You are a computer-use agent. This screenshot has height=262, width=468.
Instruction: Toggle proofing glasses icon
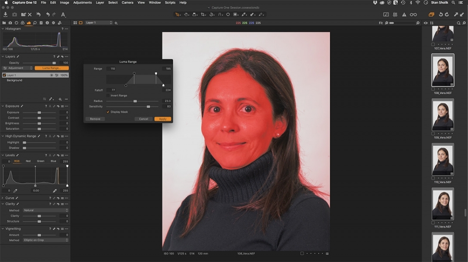pyautogui.click(x=414, y=14)
